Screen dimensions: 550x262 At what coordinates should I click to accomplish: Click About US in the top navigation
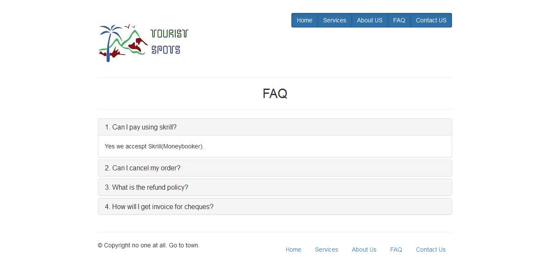point(370,20)
